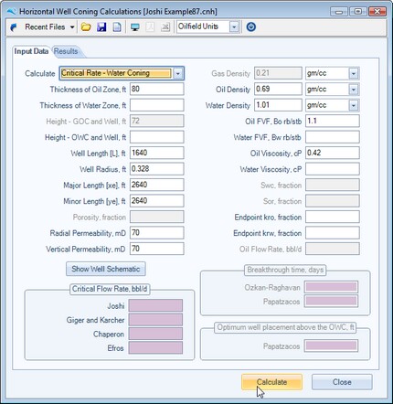393x404 pixels.
Task: Select the Input Data tab
Action: tap(31, 51)
